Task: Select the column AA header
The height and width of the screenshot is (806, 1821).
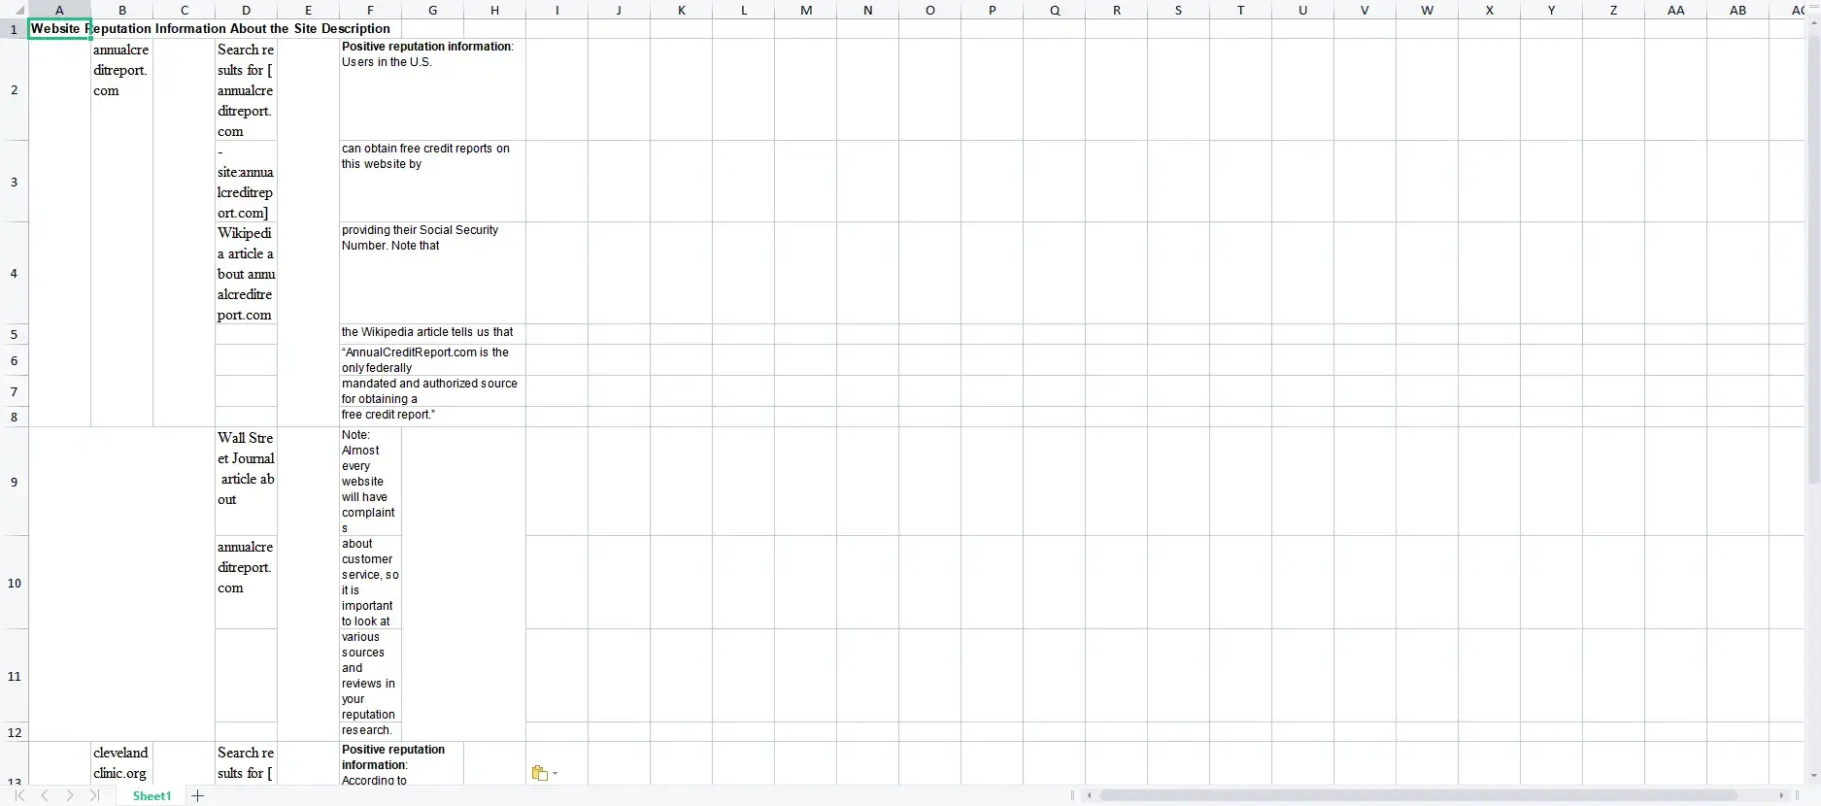Action: pyautogui.click(x=1676, y=10)
